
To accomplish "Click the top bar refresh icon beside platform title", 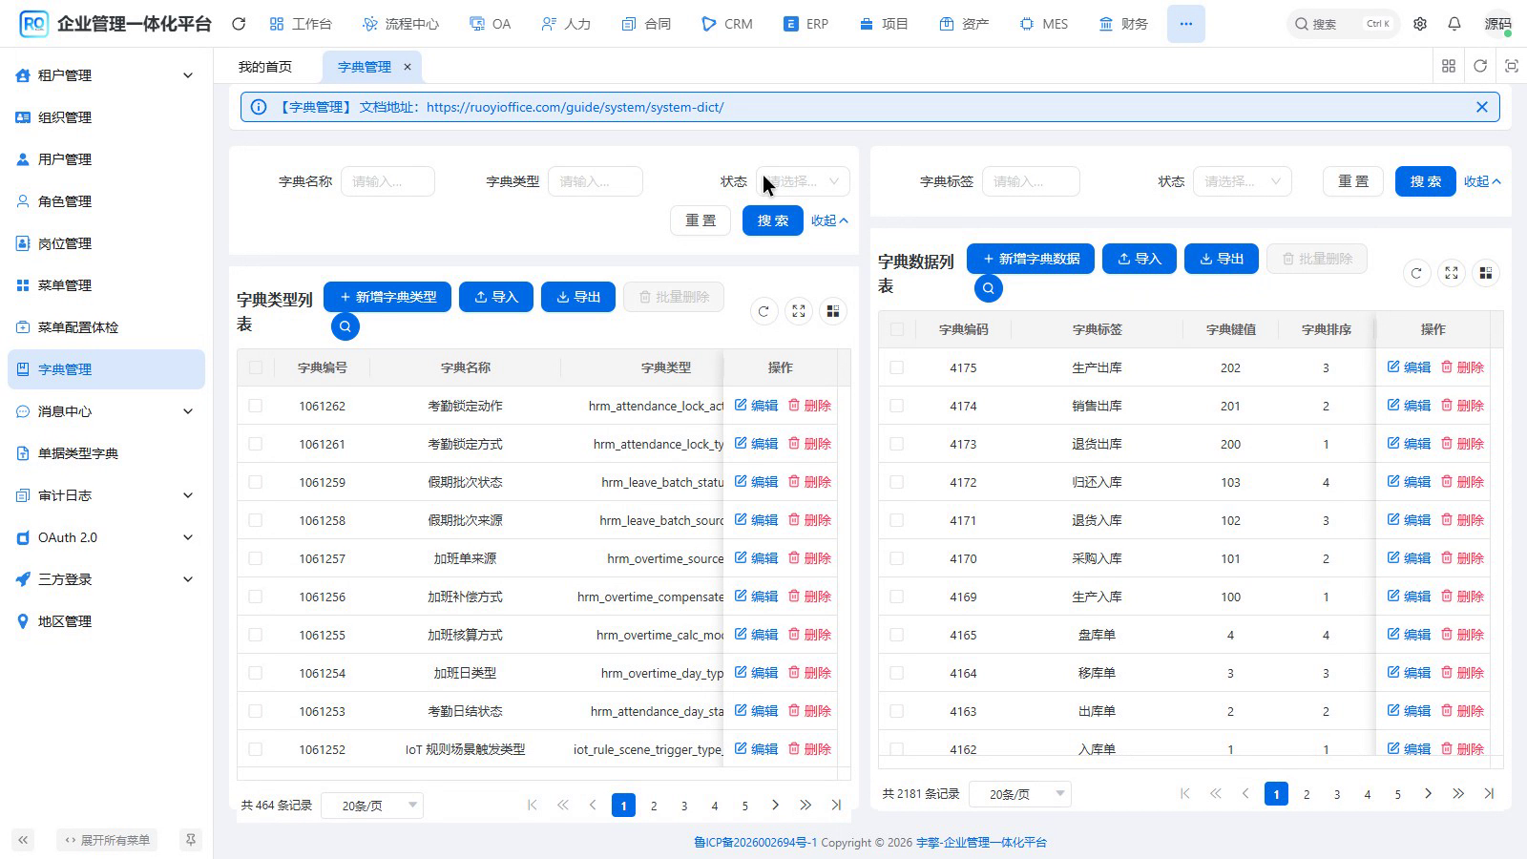I will 239,24.
